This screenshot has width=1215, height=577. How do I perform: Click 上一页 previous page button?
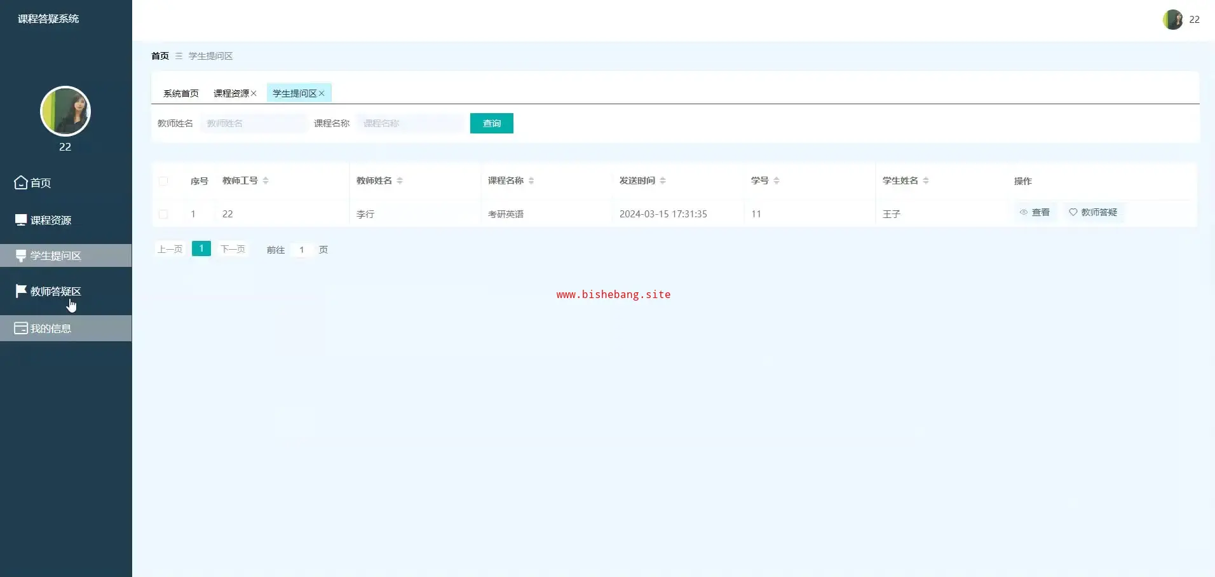[170, 249]
